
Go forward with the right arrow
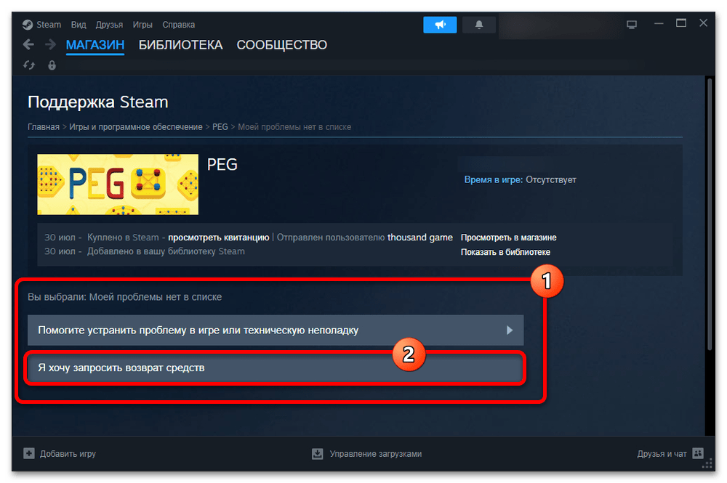coord(50,44)
